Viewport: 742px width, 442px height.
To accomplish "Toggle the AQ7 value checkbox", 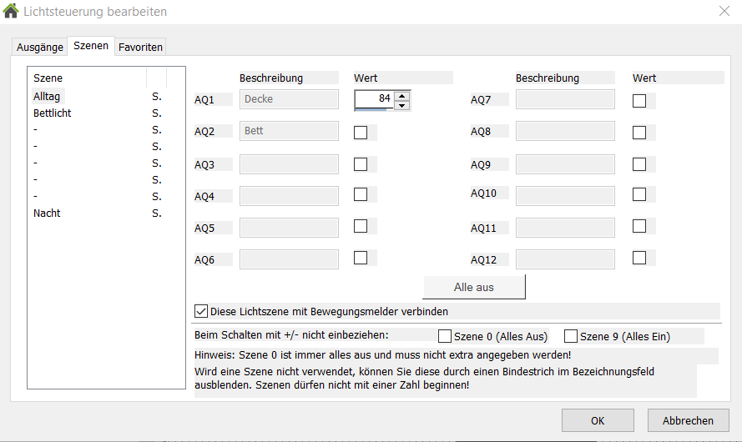I will coord(639,101).
